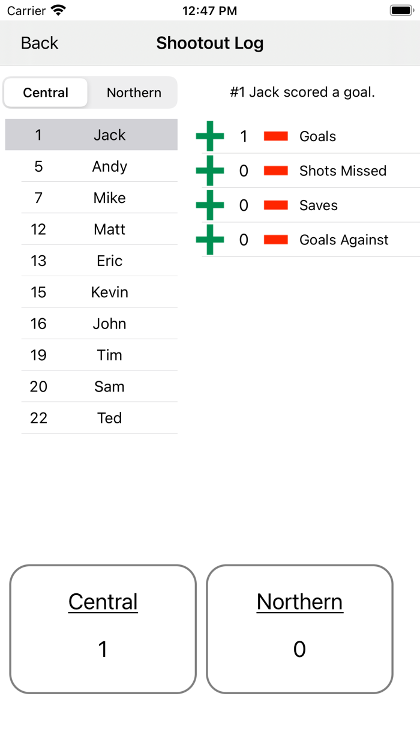Tap the green plus next to Saves
This screenshot has height=747, width=420.
pyautogui.click(x=209, y=205)
